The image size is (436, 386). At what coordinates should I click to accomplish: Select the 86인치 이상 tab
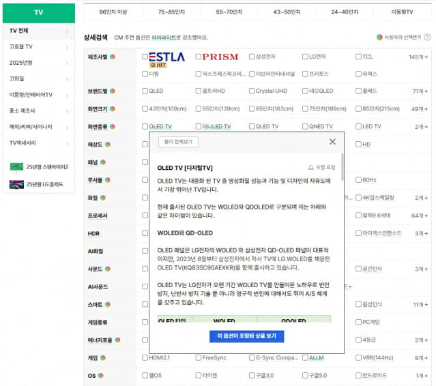pos(113,12)
